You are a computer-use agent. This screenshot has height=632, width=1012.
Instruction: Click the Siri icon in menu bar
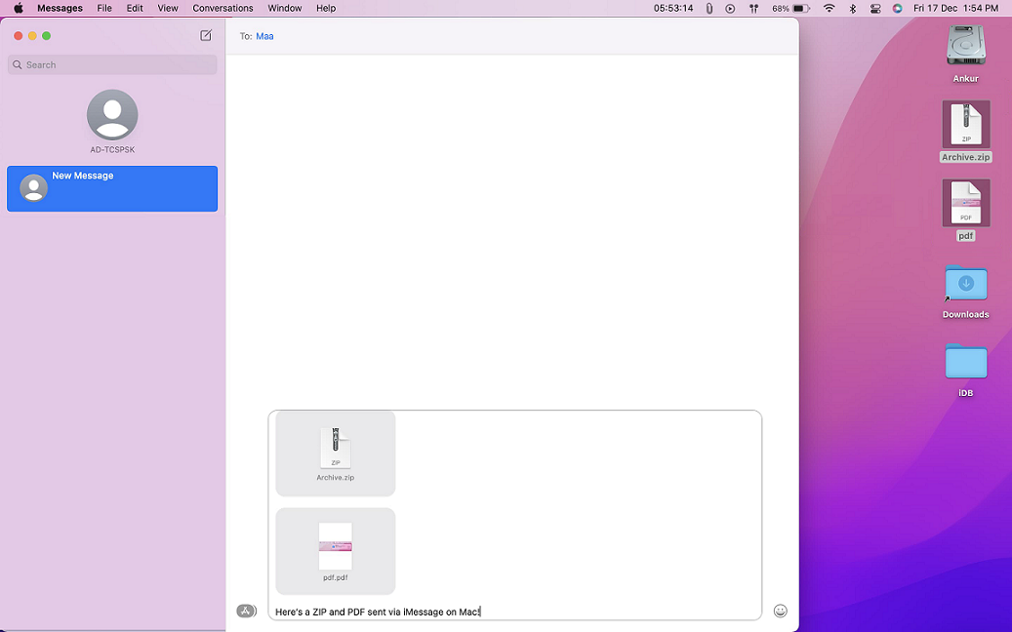(897, 9)
